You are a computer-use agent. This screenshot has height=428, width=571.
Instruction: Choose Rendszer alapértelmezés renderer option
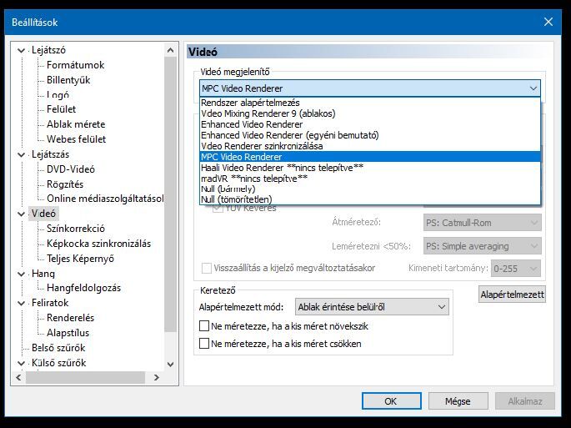[x=370, y=103]
